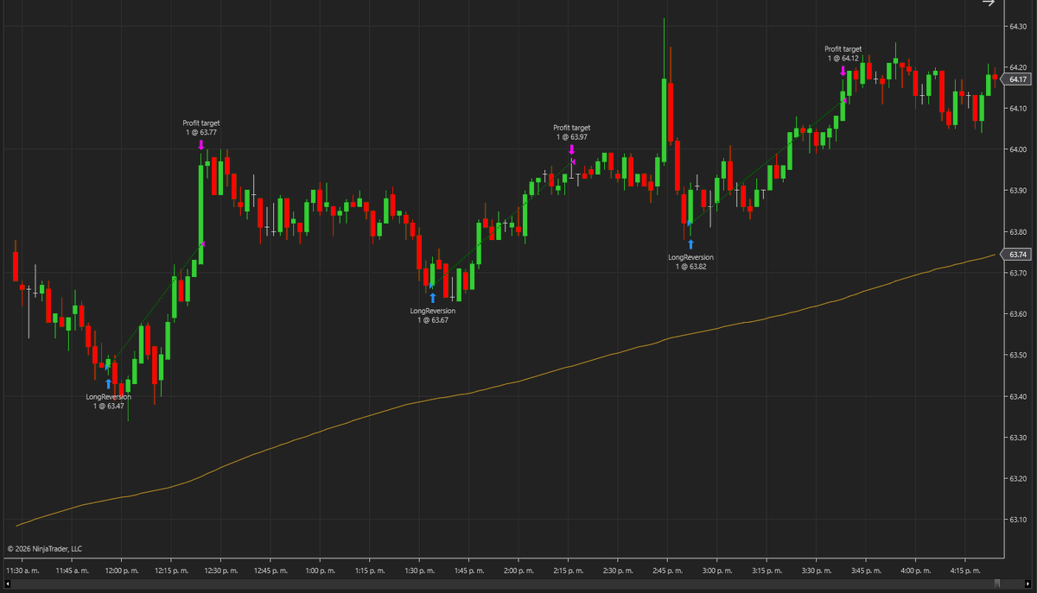Click the 2:30 p. m. time label

point(616,571)
